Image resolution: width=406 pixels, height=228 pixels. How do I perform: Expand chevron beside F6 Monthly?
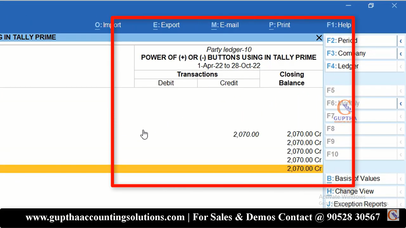tap(401, 104)
